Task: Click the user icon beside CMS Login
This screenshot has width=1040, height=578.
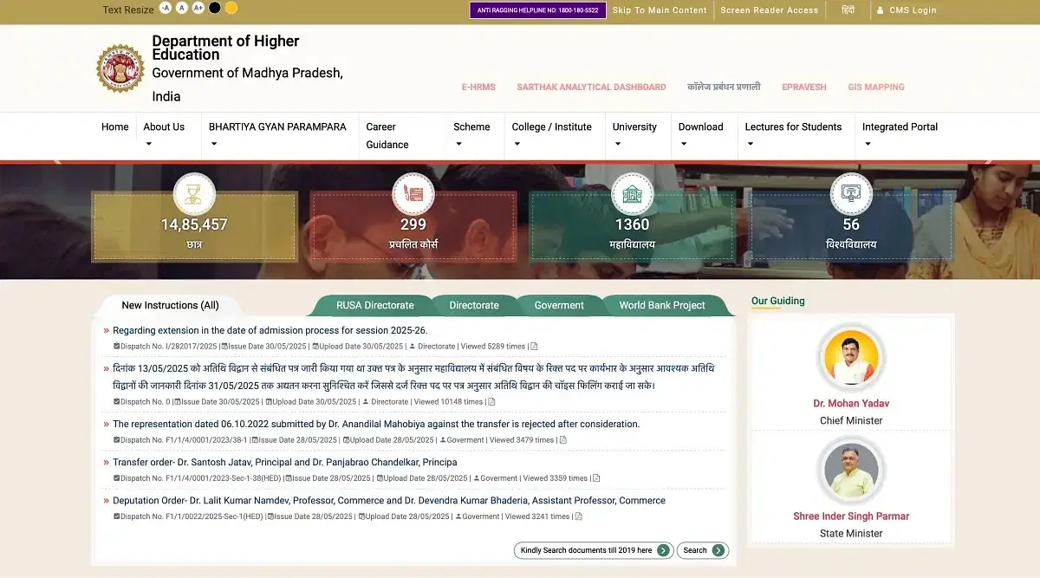Action: pyautogui.click(x=881, y=10)
